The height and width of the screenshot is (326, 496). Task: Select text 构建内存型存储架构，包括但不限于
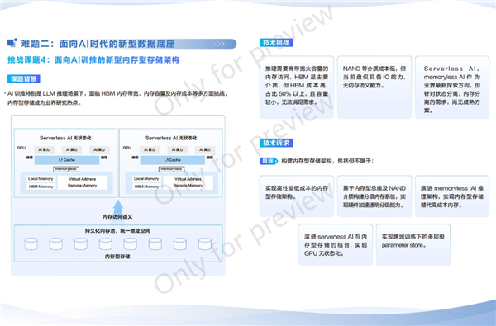[327, 161]
